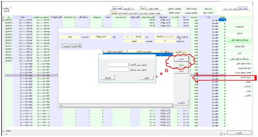The width and height of the screenshot is (258, 137).
Task: Click the تاریخ سیدر برداری date field
Action: (119, 70)
